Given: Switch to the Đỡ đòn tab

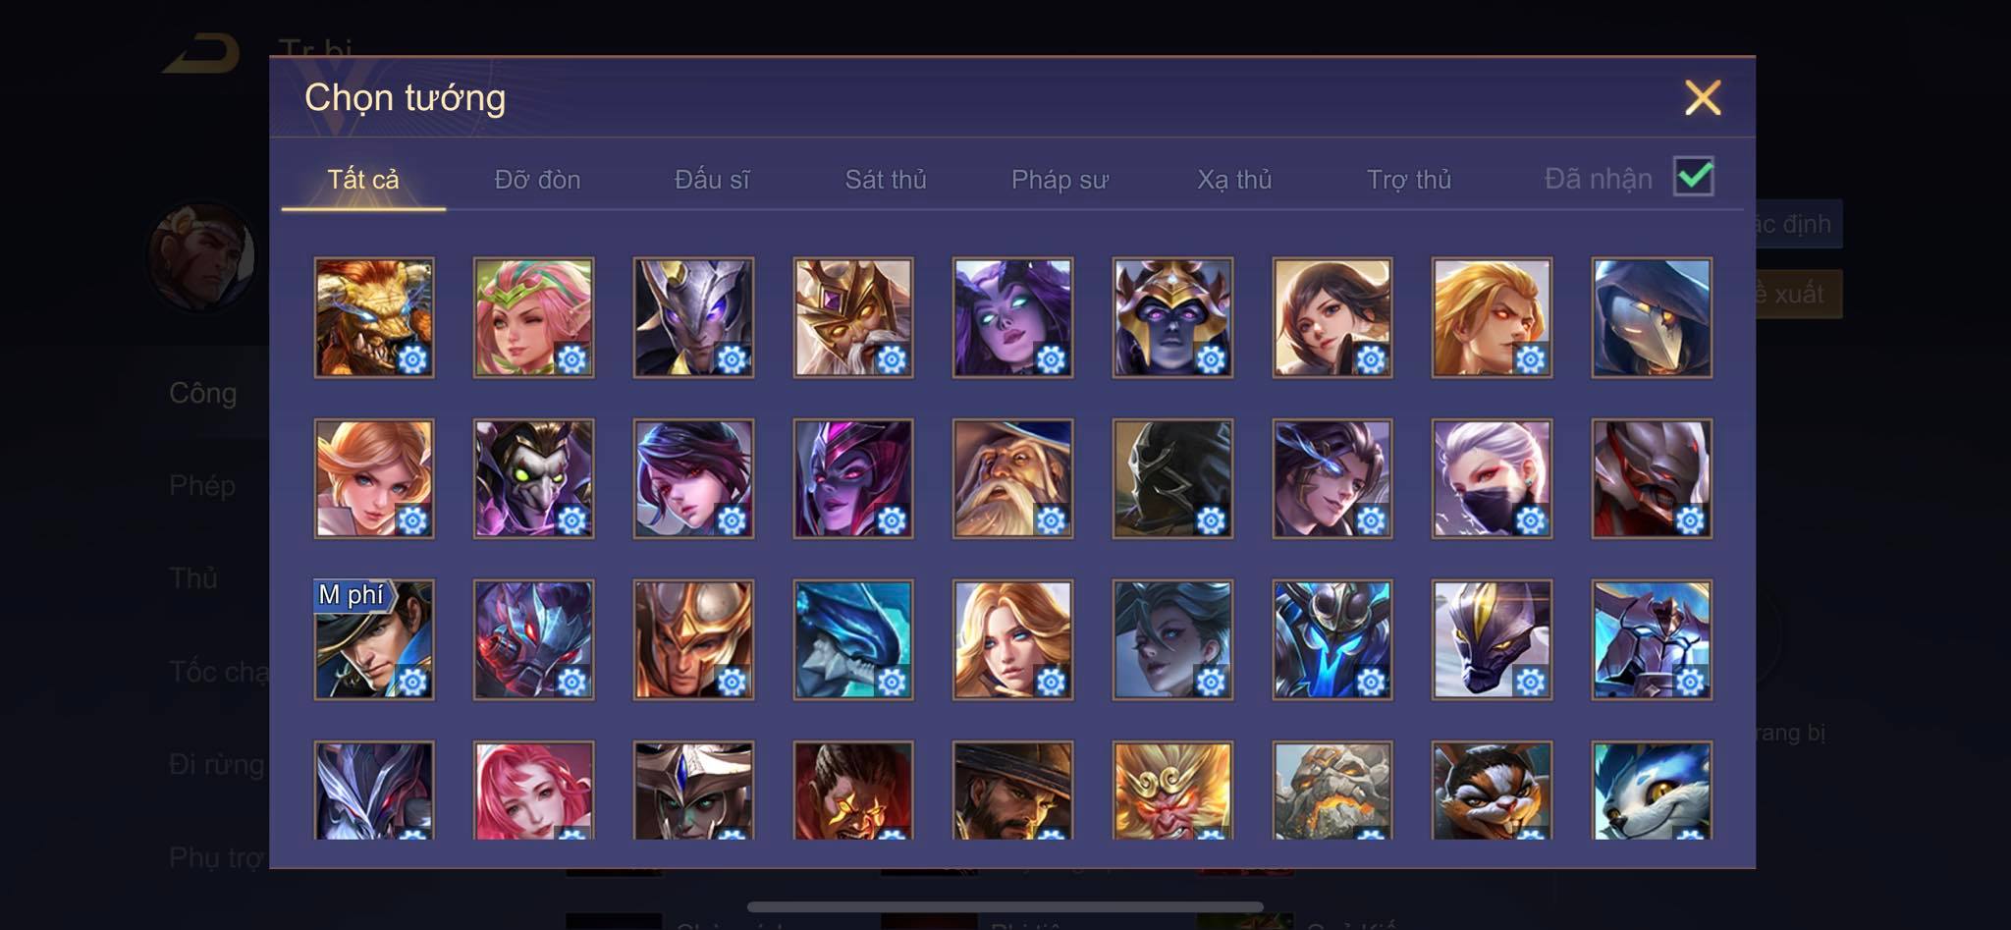Looking at the screenshot, I should point(537,180).
